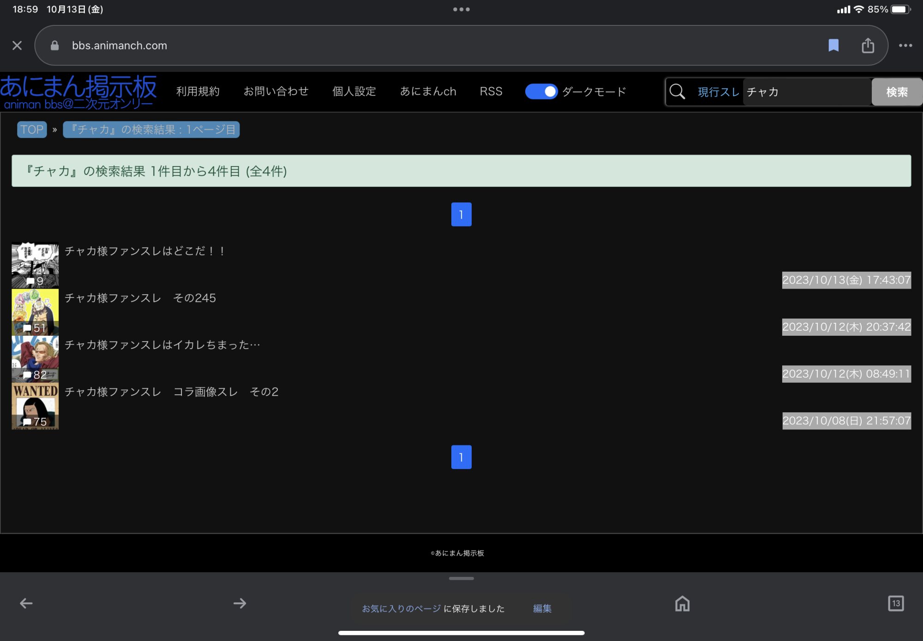Image resolution: width=923 pixels, height=641 pixels.
Task: Go forward with right arrow
Action: [x=240, y=603]
